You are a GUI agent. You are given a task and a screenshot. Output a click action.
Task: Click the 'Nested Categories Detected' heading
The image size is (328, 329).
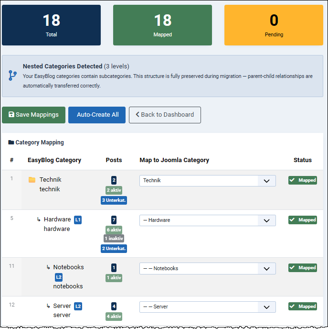click(x=63, y=66)
